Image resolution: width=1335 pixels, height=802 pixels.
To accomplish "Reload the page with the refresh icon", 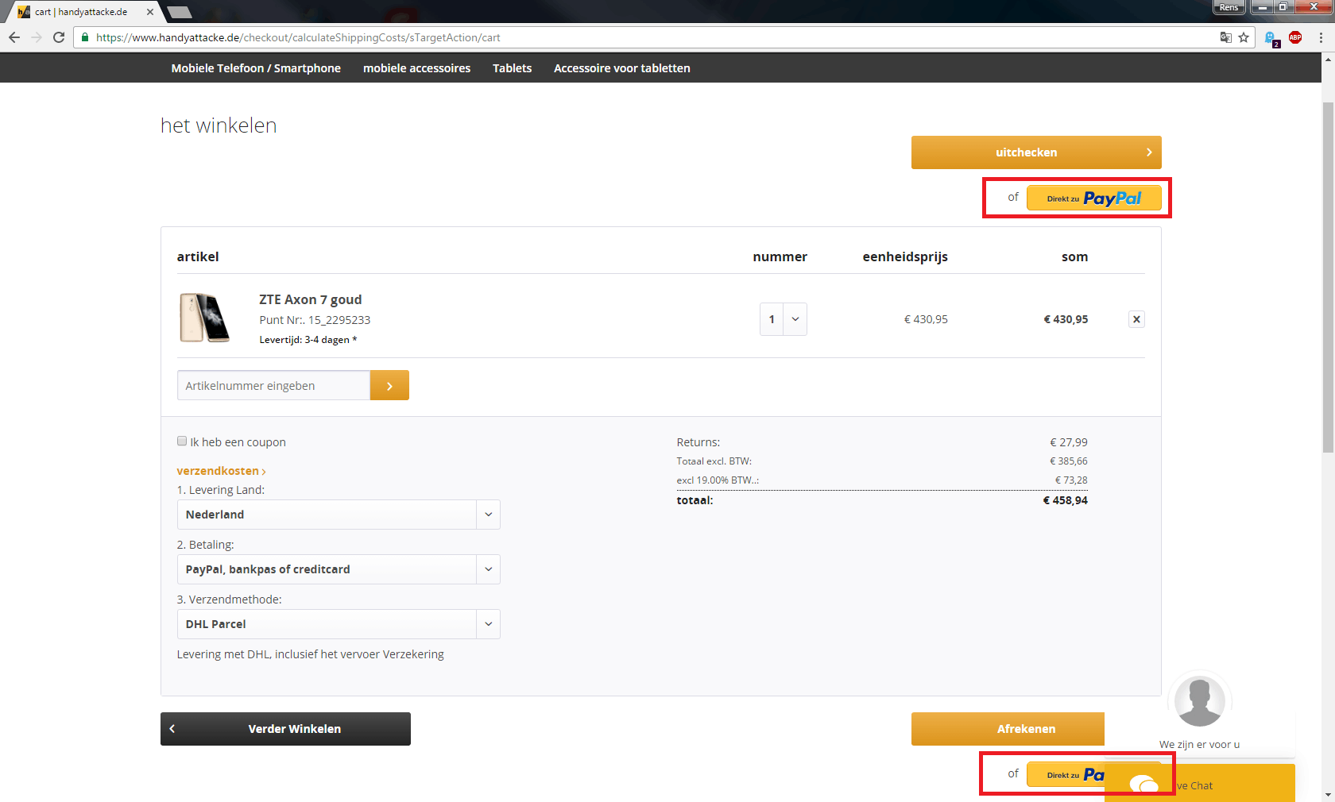I will [59, 37].
